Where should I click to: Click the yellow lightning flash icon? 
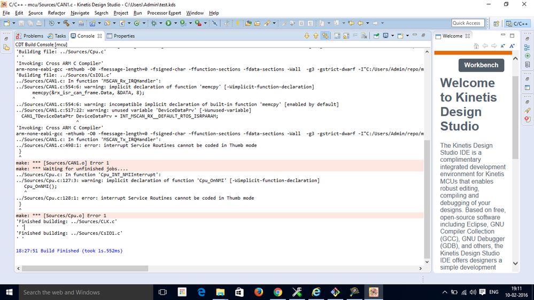click(x=237, y=23)
